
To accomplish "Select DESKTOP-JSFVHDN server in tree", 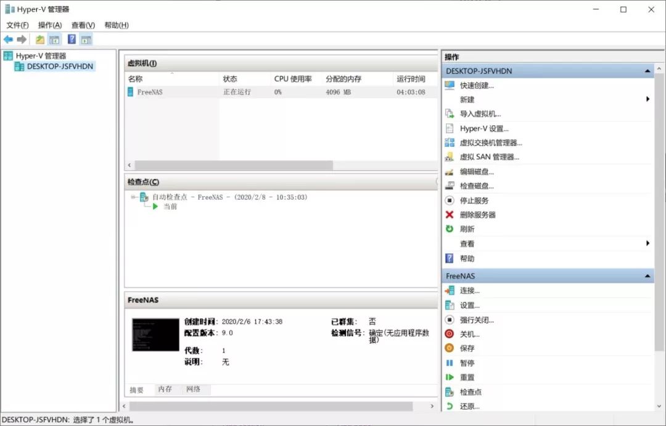I will coord(60,66).
